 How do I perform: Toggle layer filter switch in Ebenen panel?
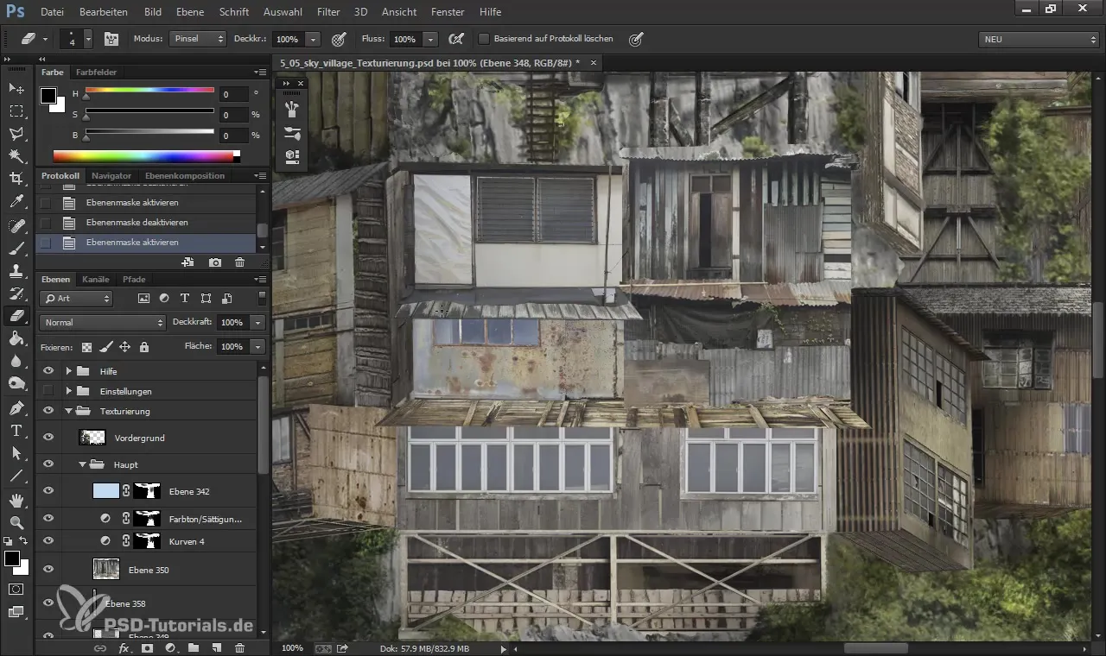tap(262, 298)
